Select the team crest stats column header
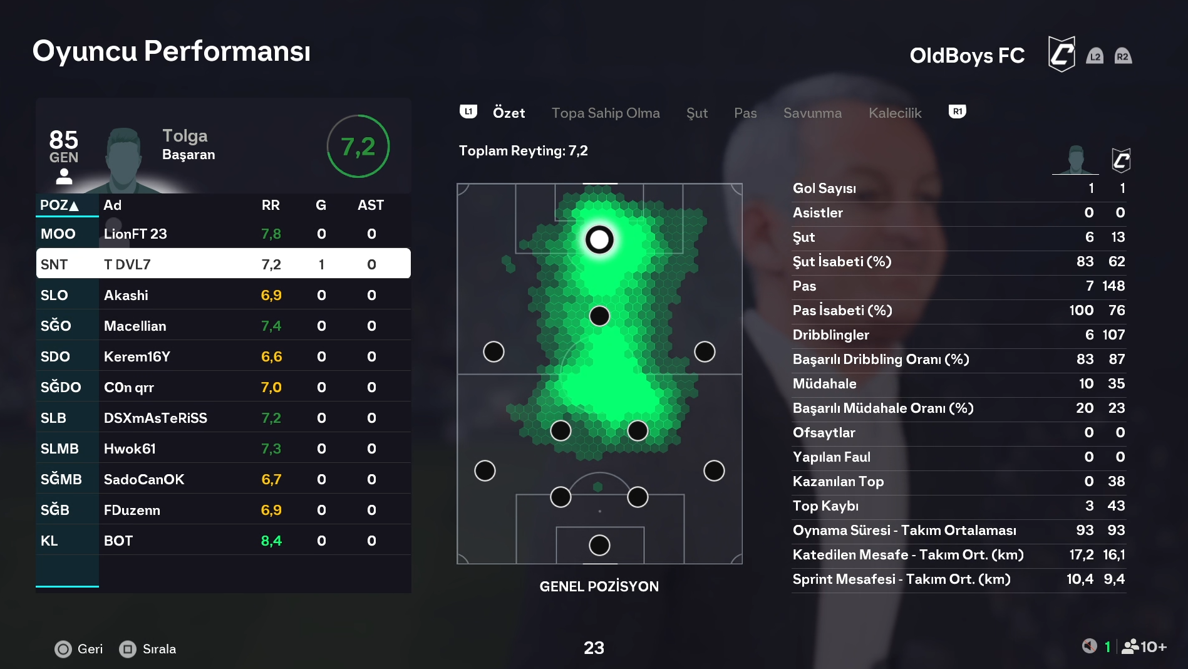This screenshot has width=1188, height=669. [1121, 160]
